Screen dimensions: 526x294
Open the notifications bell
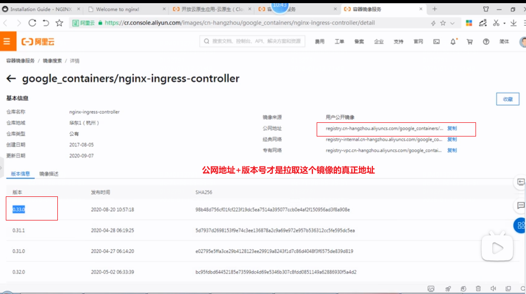453,41
